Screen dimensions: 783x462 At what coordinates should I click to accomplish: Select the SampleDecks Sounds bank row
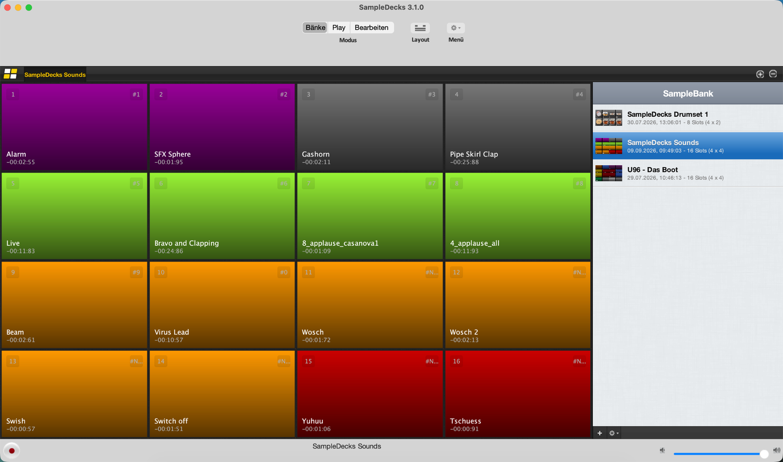[688, 146]
